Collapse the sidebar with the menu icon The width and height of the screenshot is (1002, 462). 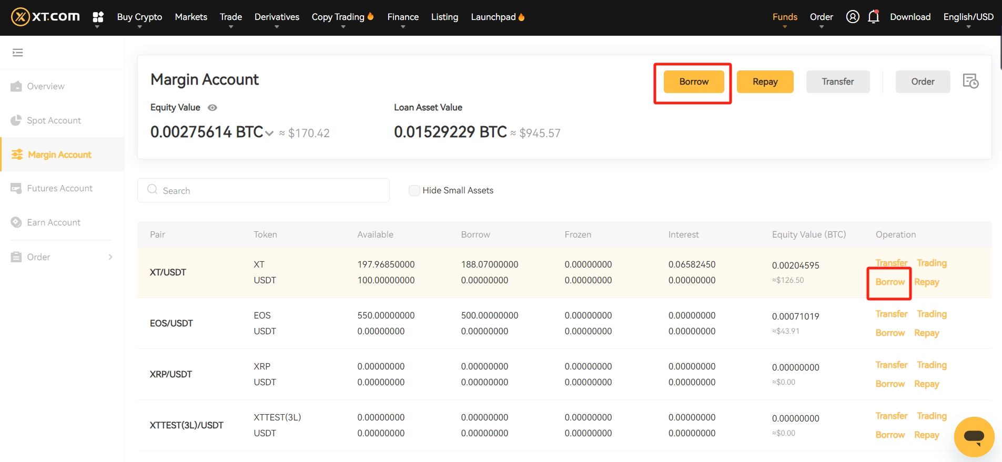(18, 53)
